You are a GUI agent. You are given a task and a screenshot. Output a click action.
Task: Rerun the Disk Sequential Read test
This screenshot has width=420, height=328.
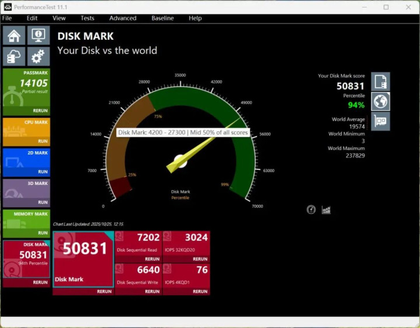tap(152, 259)
